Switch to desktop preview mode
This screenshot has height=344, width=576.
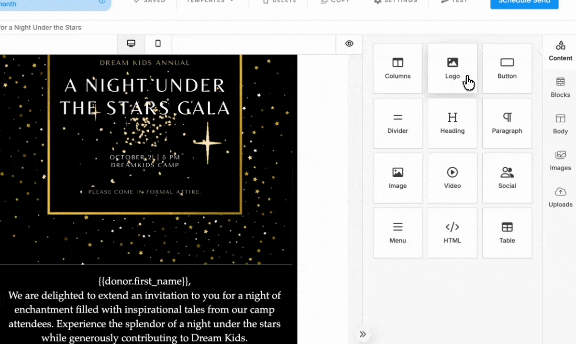[131, 44]
